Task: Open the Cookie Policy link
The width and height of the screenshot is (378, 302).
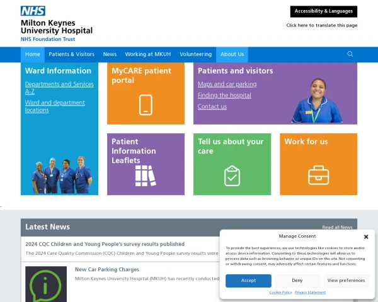Action: tap(280, 292)
